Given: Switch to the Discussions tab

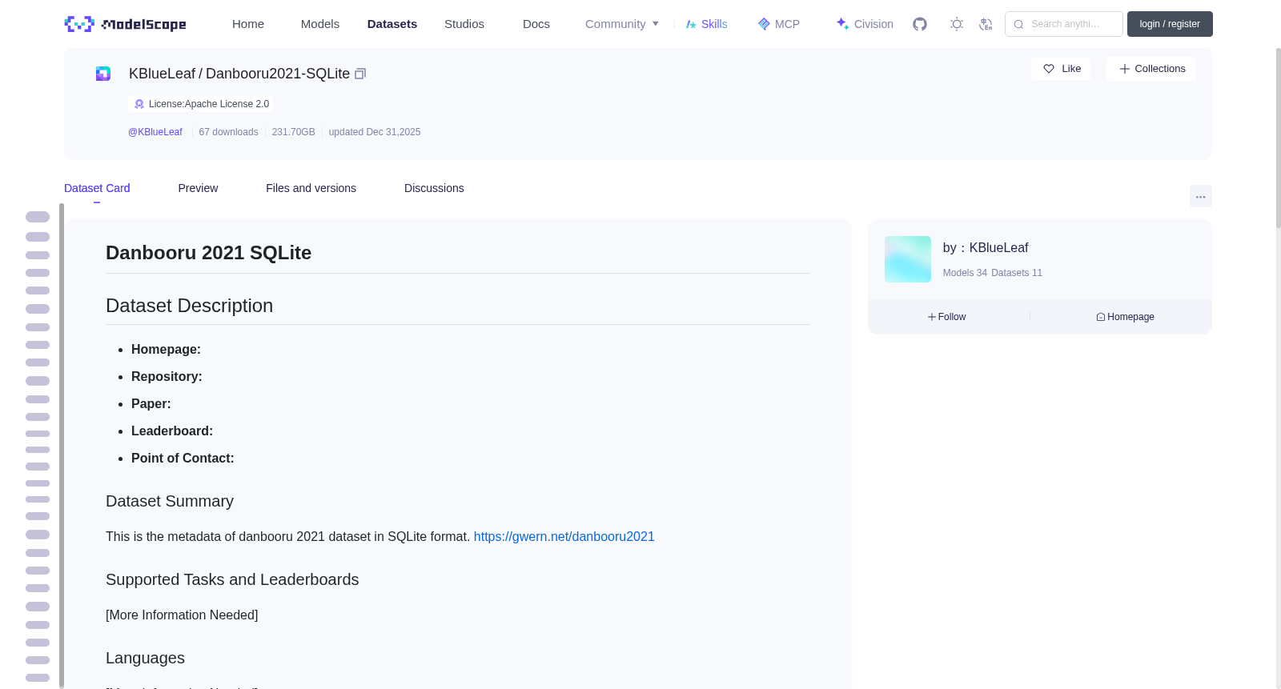Looking at the screenshot, I should click(x=434, y=188).
